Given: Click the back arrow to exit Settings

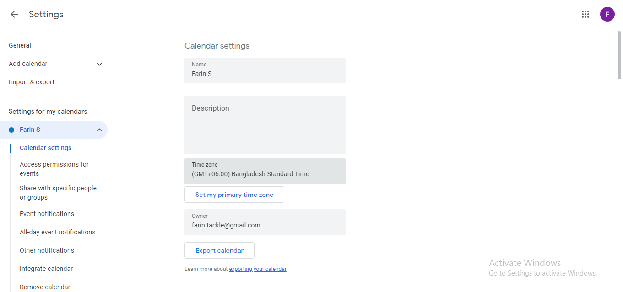Looking at the screenshot, I should click(14, 14).
